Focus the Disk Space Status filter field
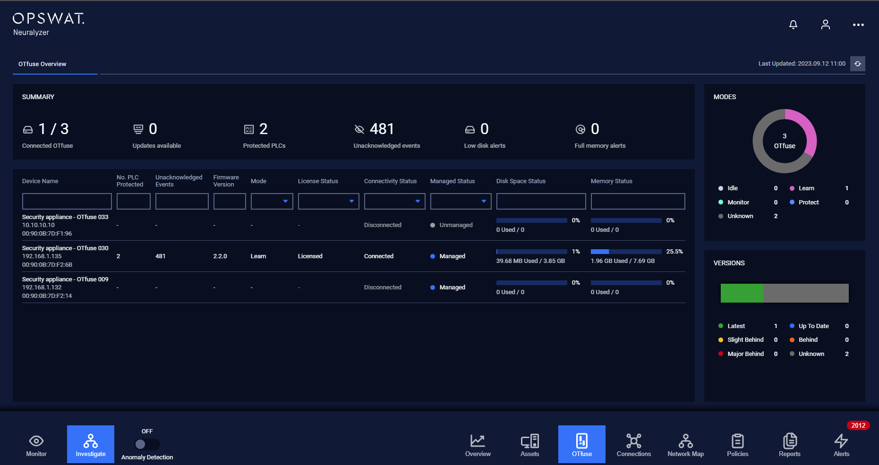Viewport: 879px width, 465px height. pos(541,201)
